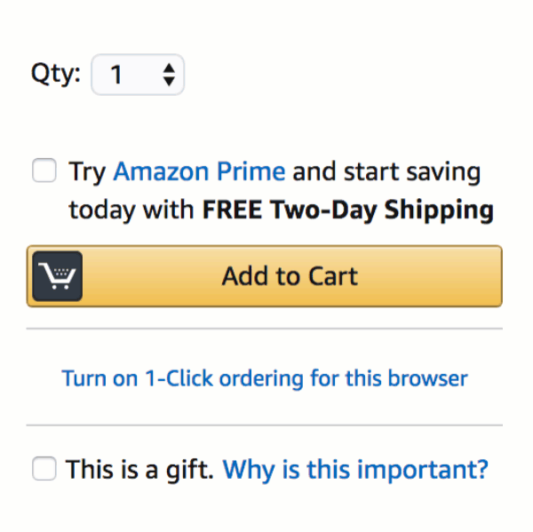Screen dimensions: 533x532
Task: Click the quantity value 1
Action: 116,75
